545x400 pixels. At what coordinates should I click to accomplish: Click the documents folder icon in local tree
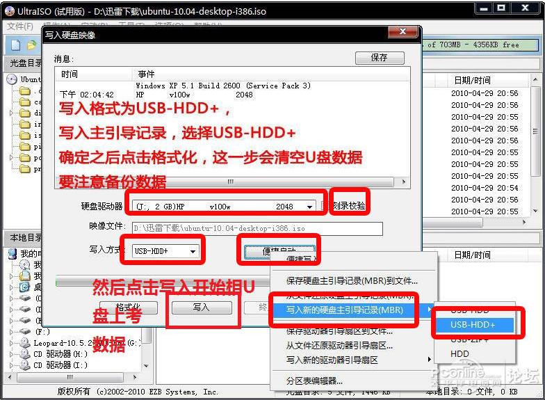tap(25, 276)
